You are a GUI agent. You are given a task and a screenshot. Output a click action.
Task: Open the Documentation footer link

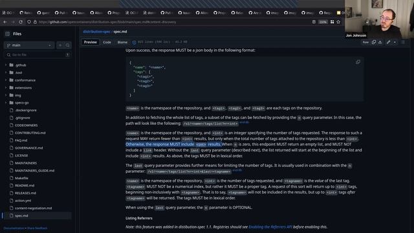point(14,228)
